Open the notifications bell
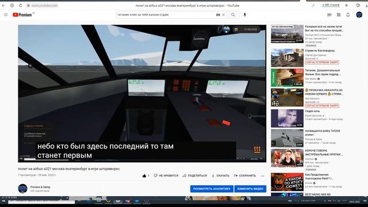 tap(348, 14)
